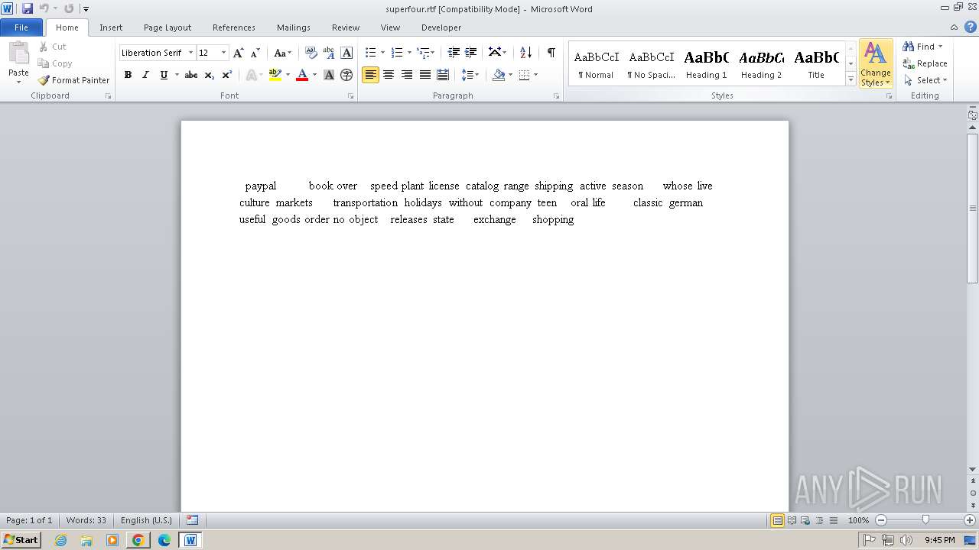Click the Sort icon
The width and height of the screenshot is (979, 550).
(525, 53)
